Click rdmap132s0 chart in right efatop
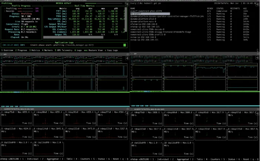The image size is (260, 161). (211, 134)
